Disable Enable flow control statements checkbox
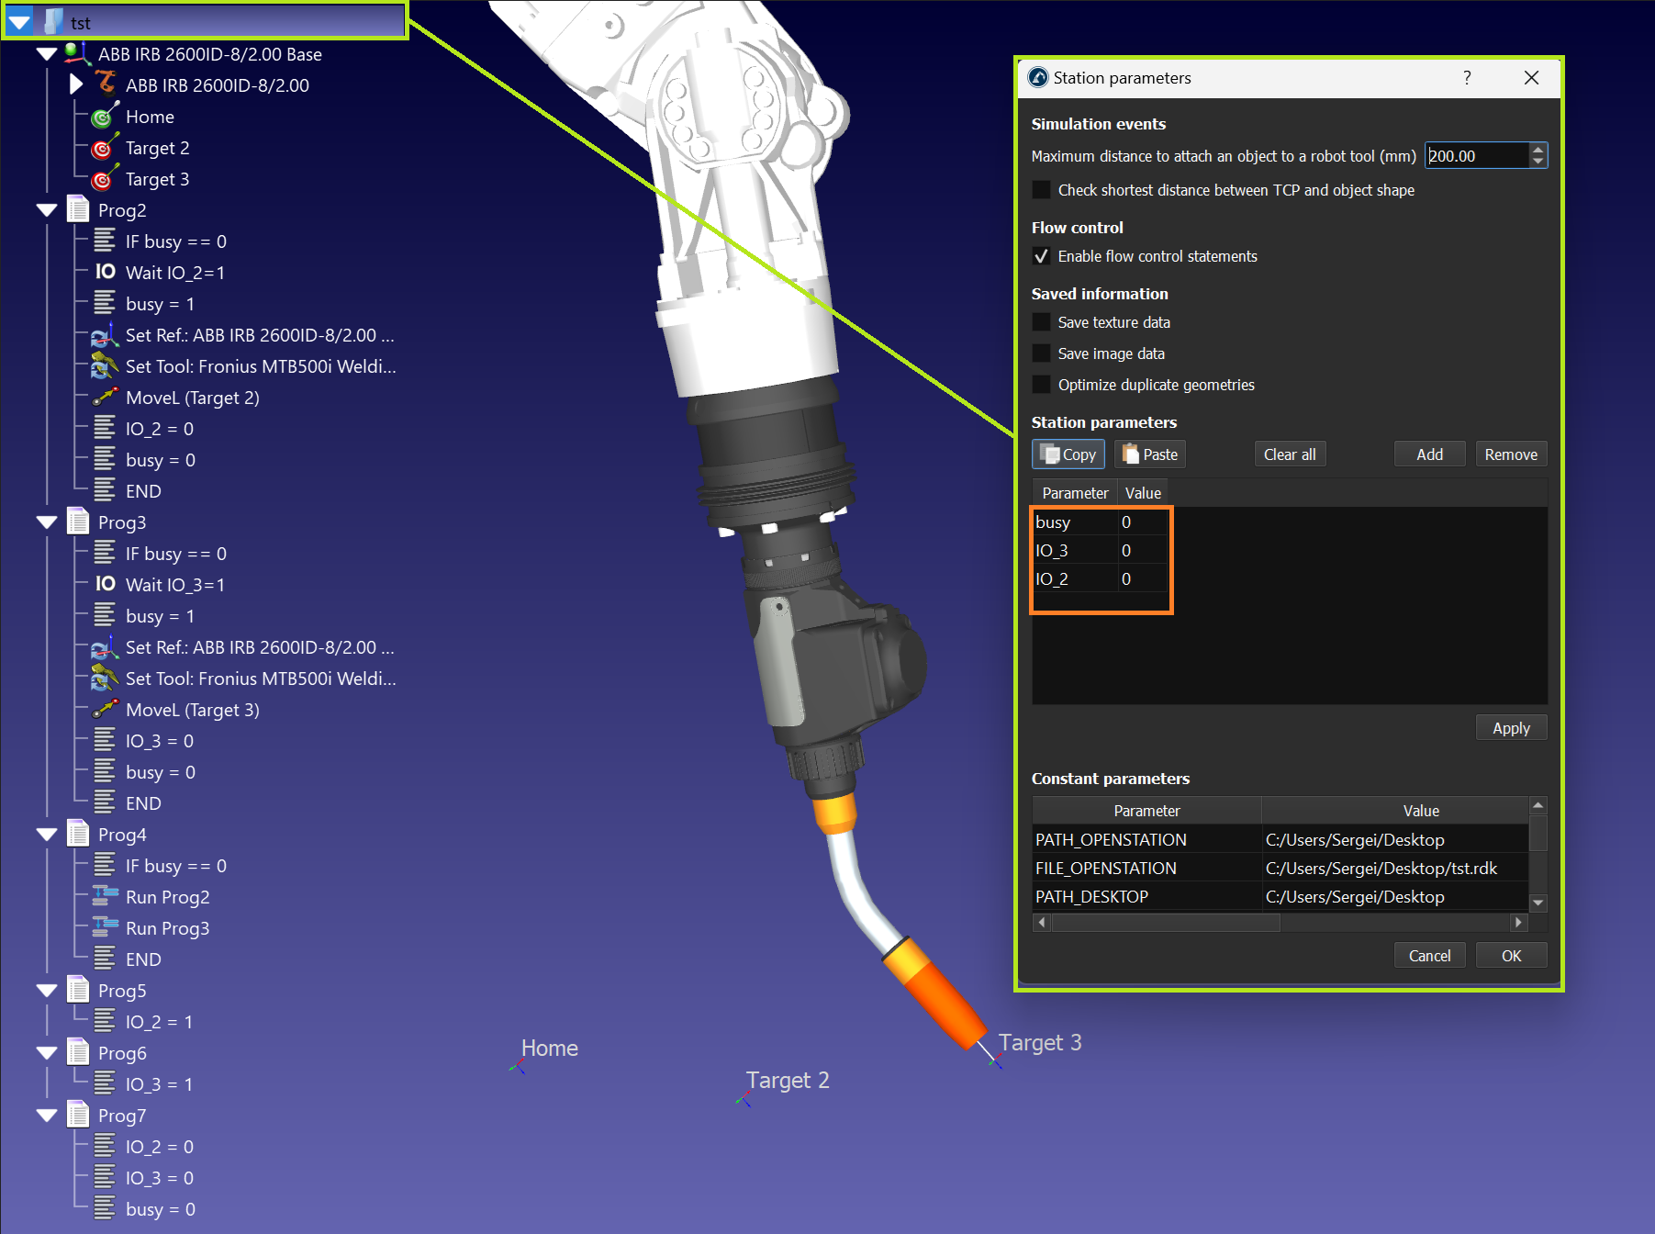 1041,256
